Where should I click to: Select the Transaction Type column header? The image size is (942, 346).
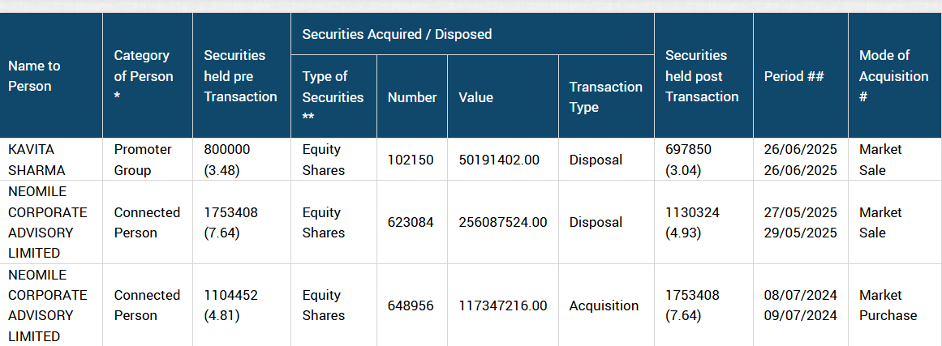click(606, 96)
